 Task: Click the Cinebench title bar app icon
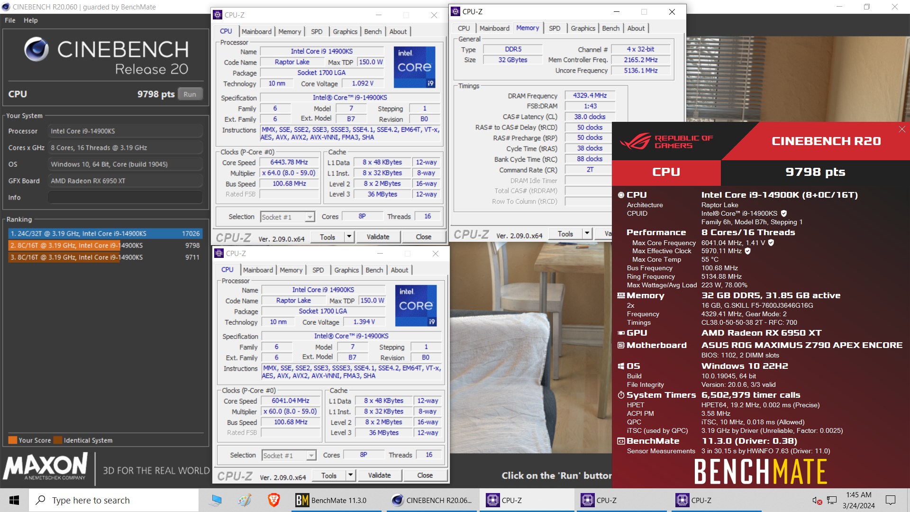(6, 7)
